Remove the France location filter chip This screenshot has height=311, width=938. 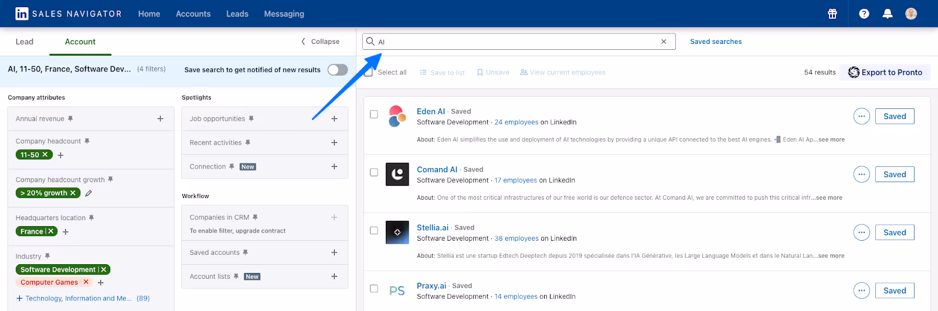point(51,231)
